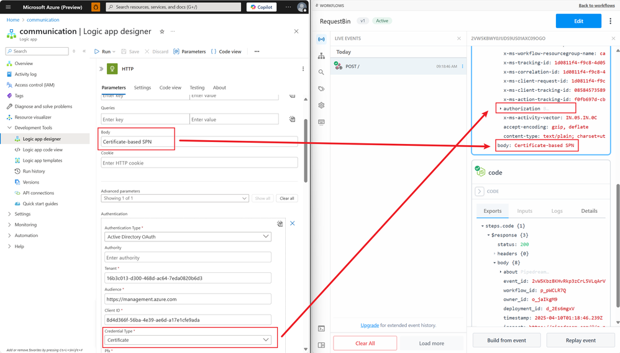Viewport: 620px width, 353px height.
Task: Open Quick start guides
Action: point(40,203)
